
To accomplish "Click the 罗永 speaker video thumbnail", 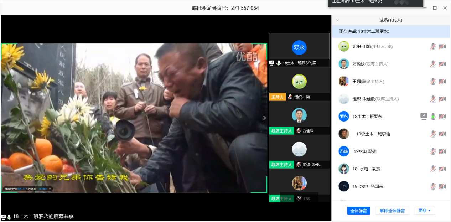I will [299, 48].
